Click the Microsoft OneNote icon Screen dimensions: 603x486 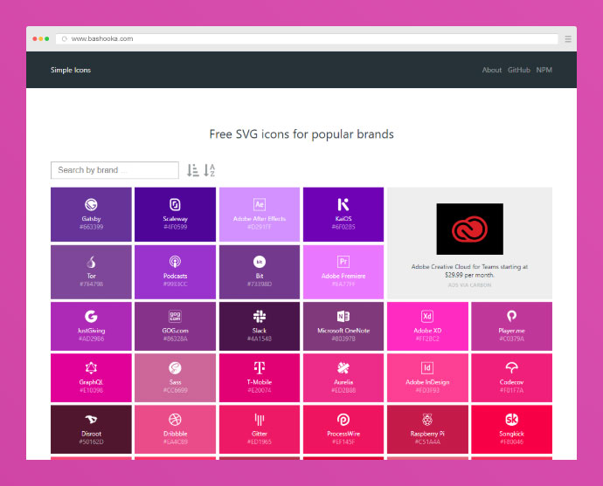click(x=343, y=317)
